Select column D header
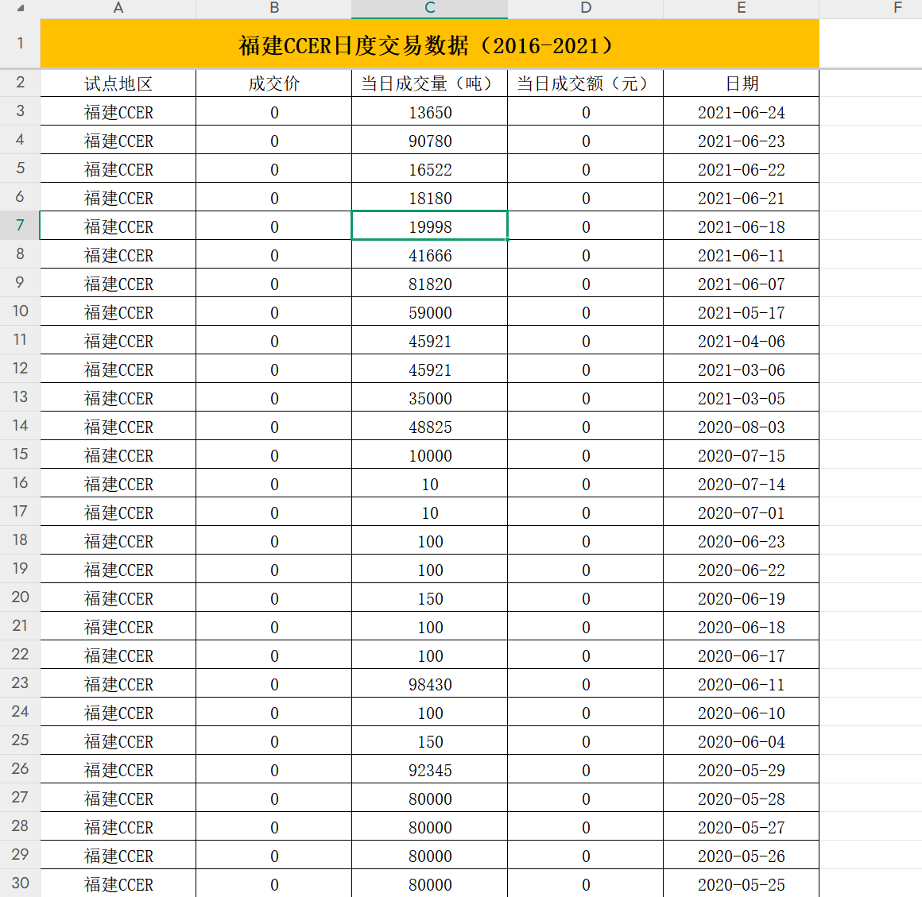The image size is (922, 897). pos(585,8)
